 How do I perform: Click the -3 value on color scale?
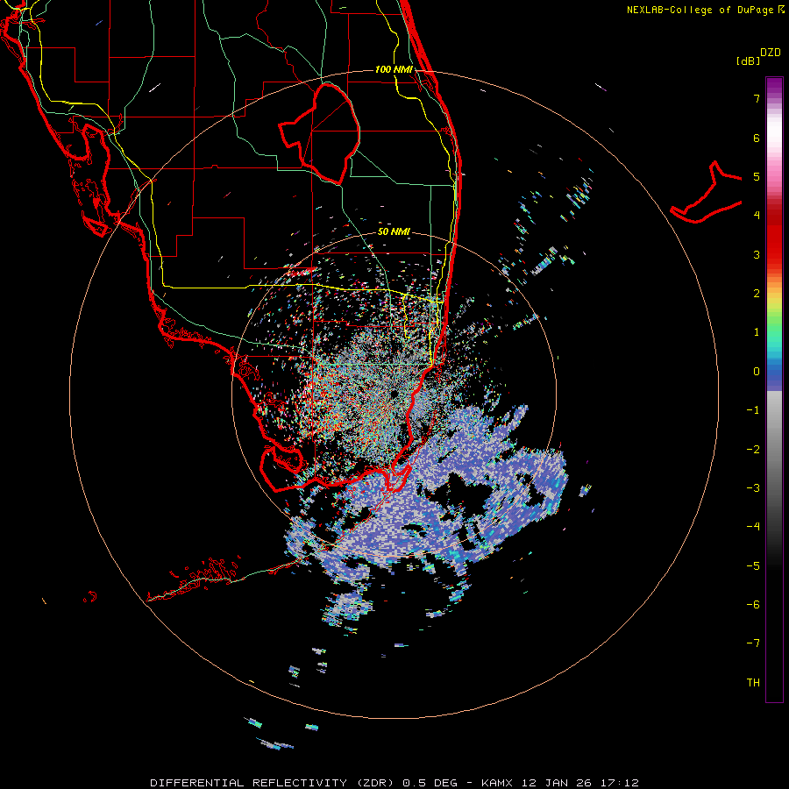[753, 488]
